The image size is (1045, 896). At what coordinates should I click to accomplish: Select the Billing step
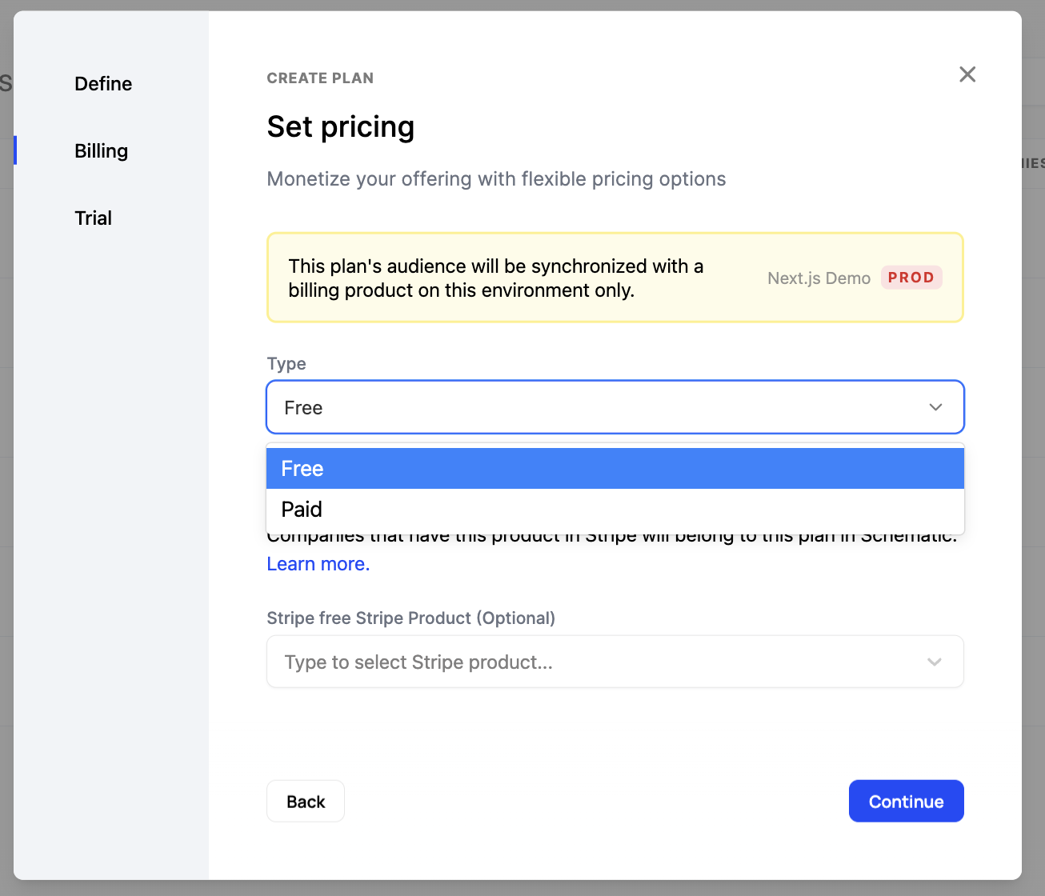point(101,150)
